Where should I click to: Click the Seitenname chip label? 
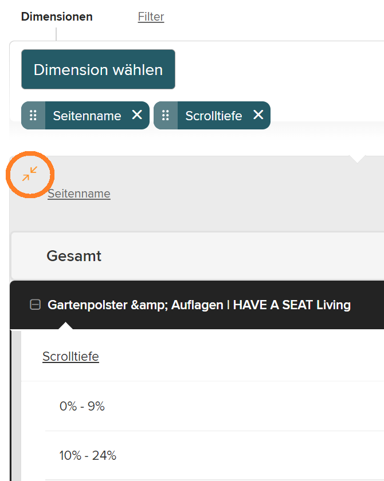(87, 116)
